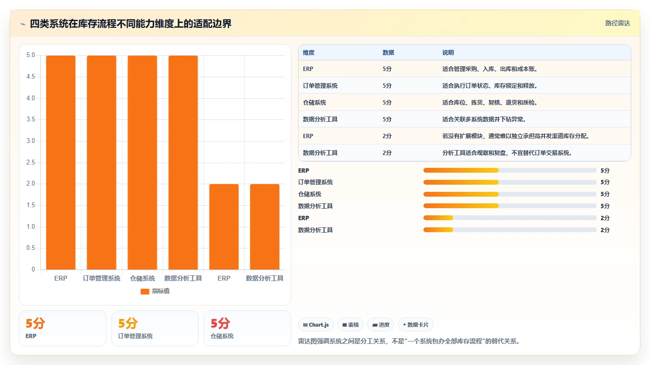Click x-axis label 订单管理系统 under the chart
Screen dimensions: 650x365
102,278
